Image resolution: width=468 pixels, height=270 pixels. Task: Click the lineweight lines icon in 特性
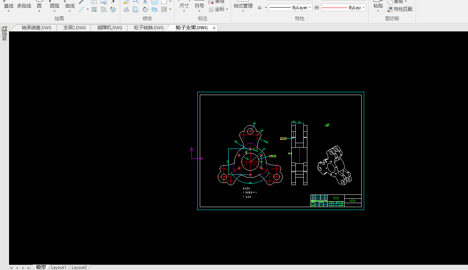(x=260, y=7)
